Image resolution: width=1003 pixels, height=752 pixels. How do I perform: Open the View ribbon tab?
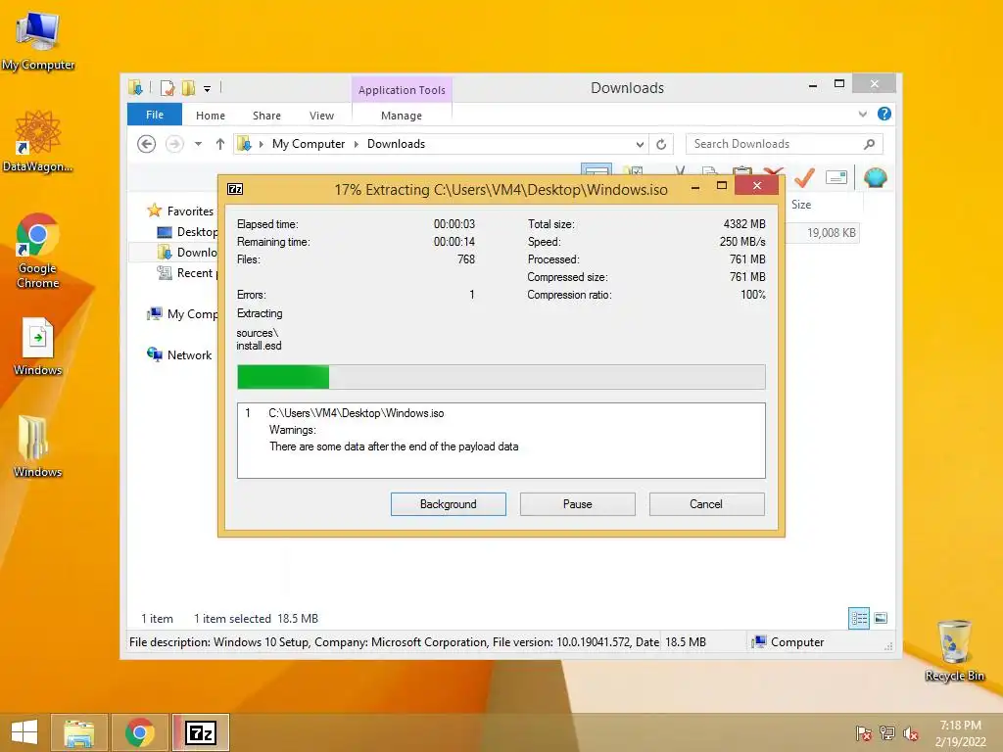point(321,116)
